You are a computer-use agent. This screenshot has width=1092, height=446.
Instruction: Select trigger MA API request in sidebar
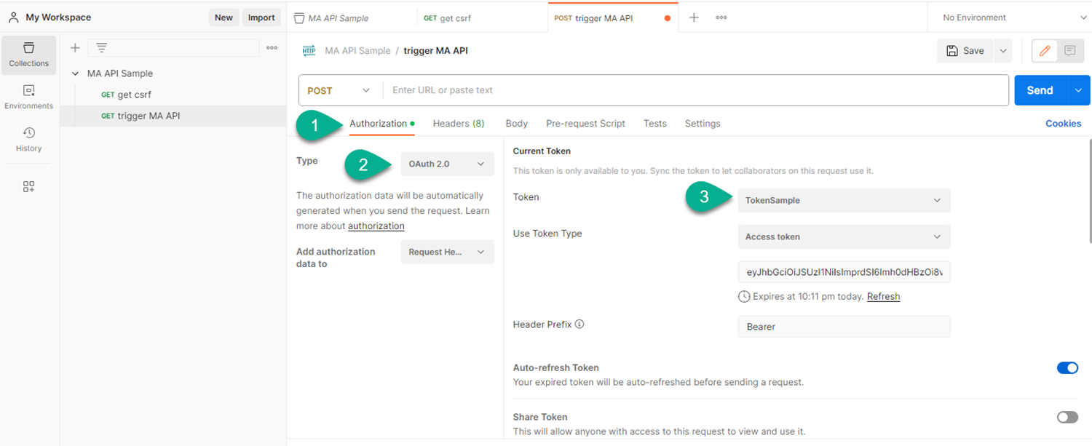(173, 116)
